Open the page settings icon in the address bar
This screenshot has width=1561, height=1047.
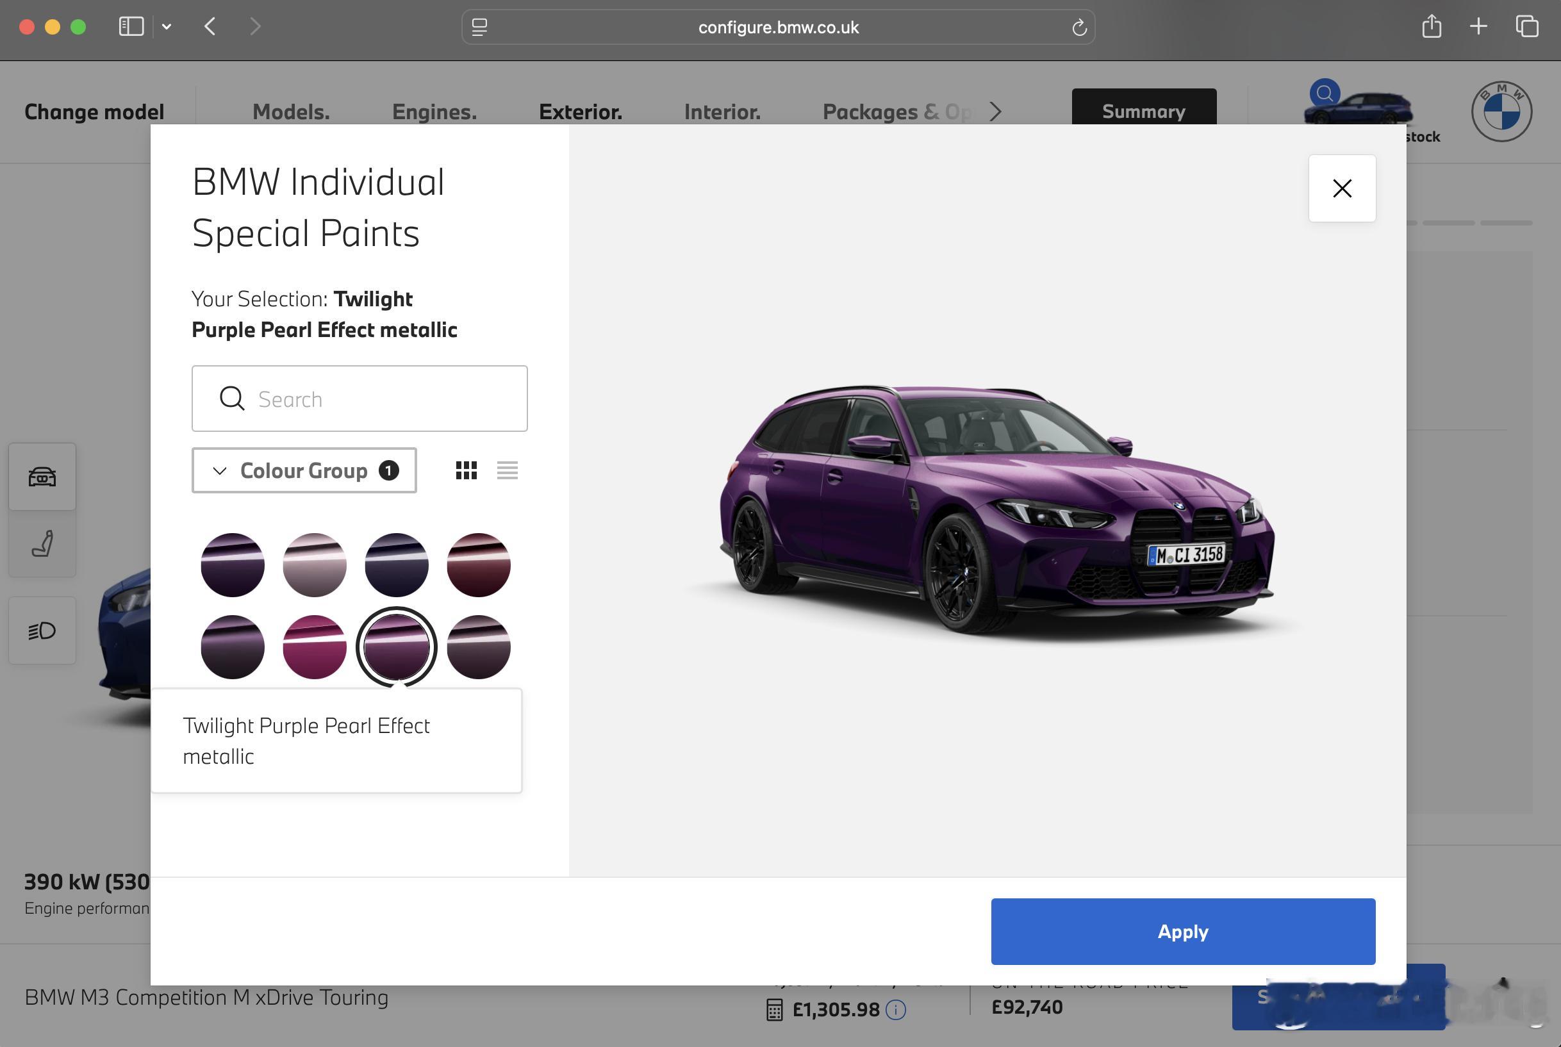click(479, 28)
